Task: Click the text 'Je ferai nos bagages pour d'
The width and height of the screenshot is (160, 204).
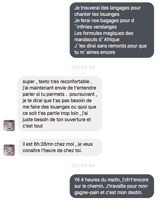Action: [x=104, y=21]
